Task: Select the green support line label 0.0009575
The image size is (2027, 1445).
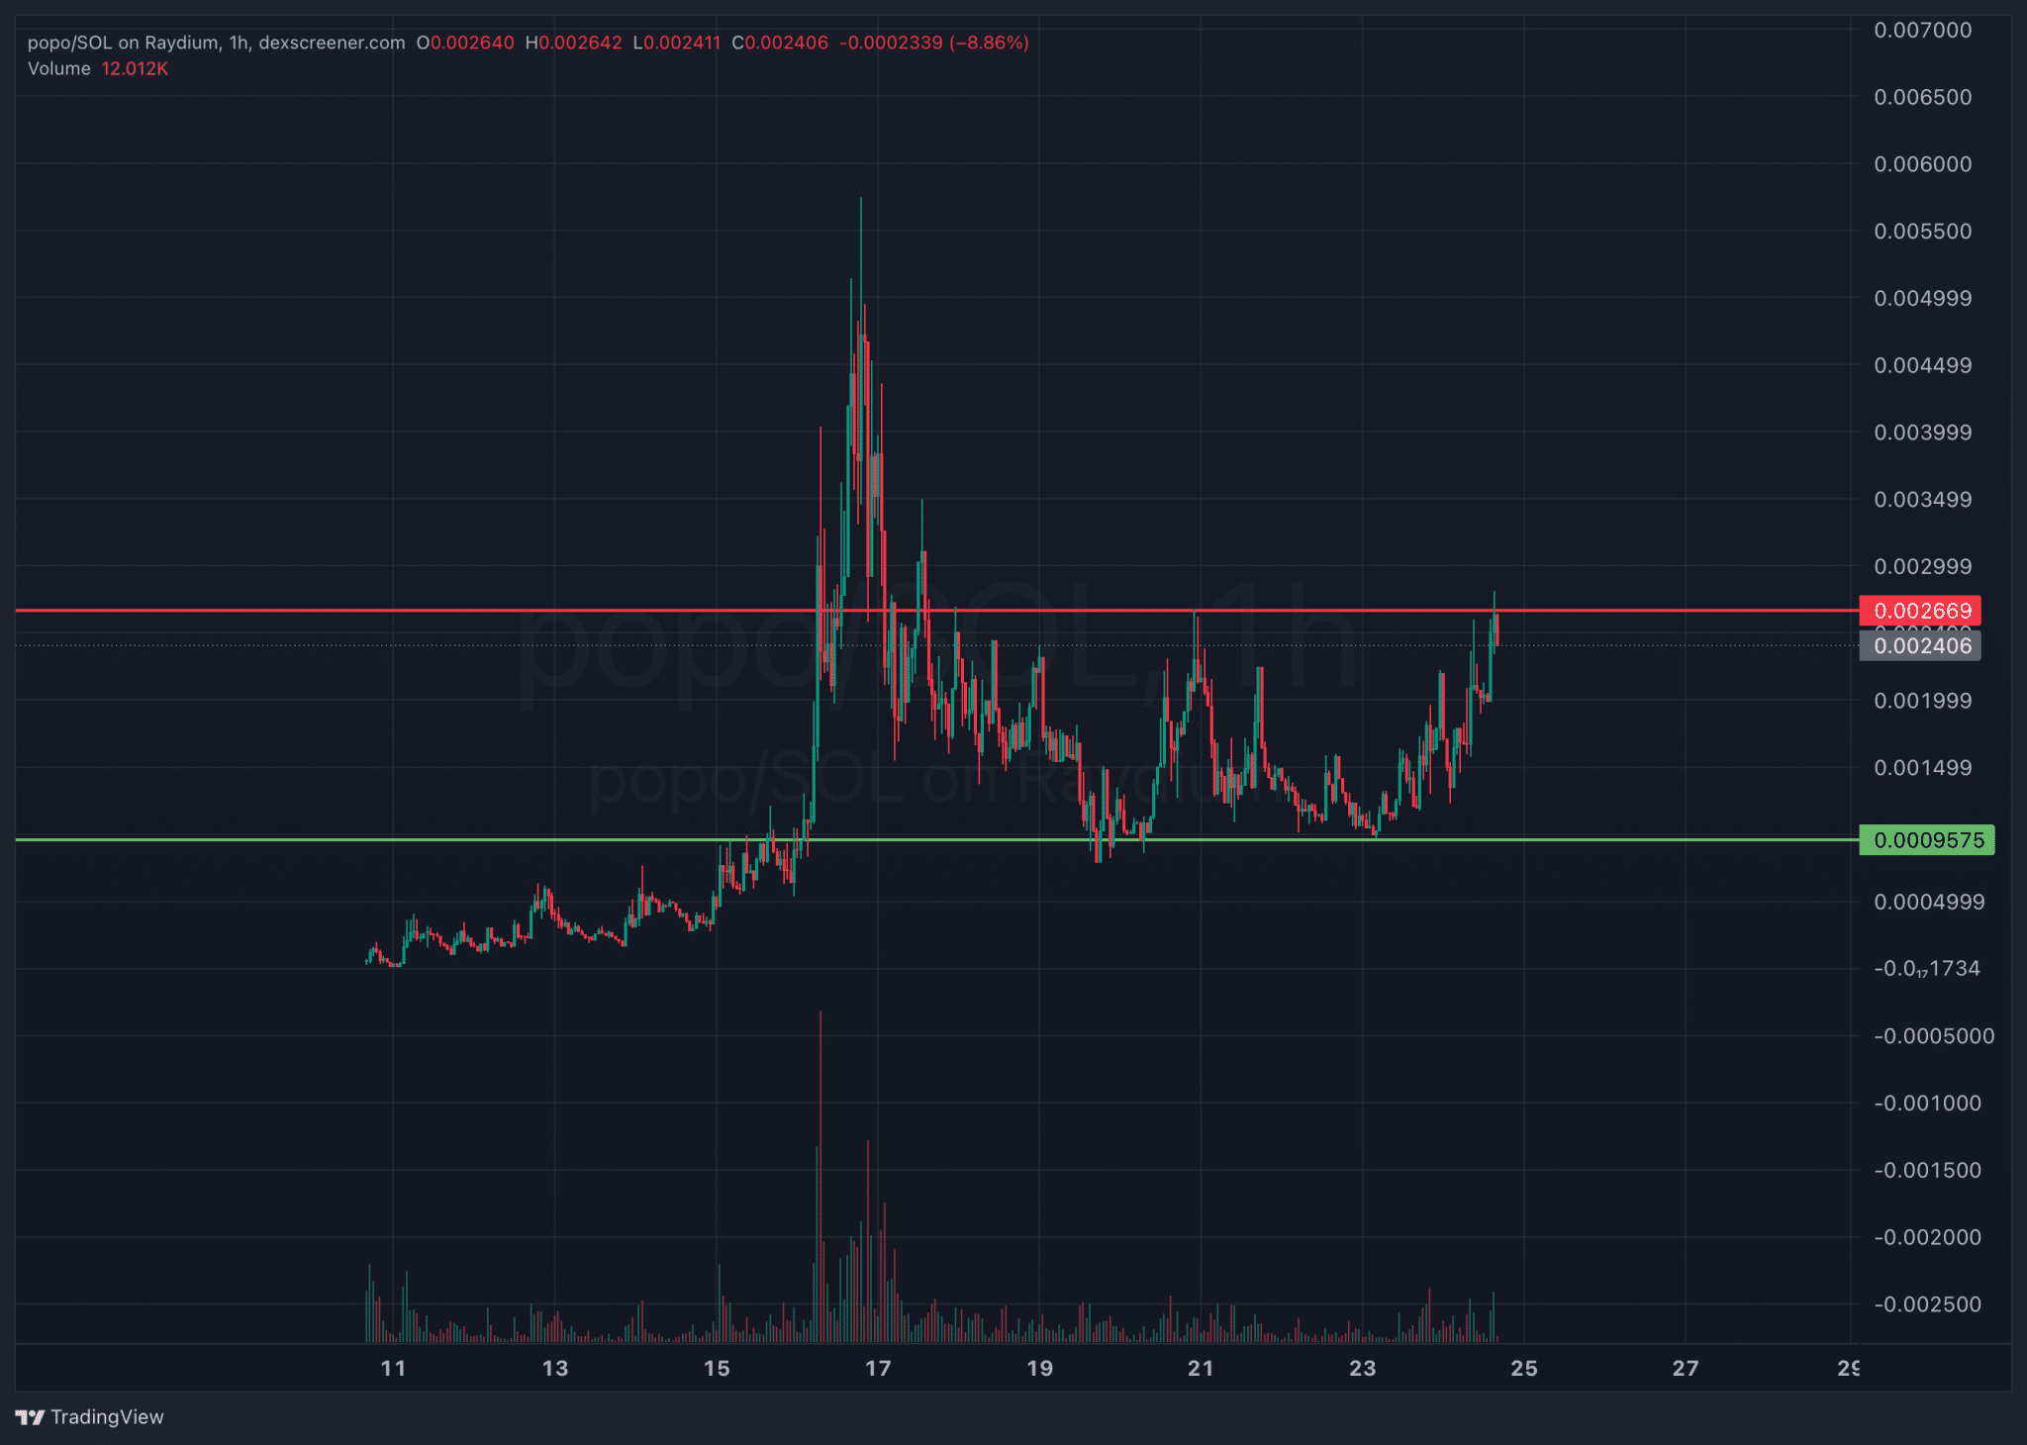Action: click(x=1927, y=840)
